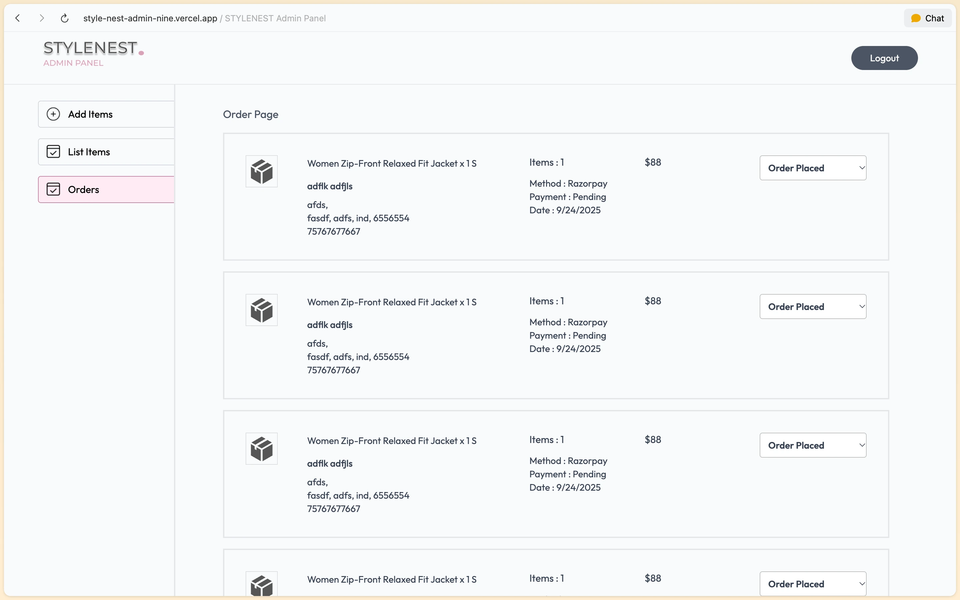
Task: Log out using the Logout button
Action: [884, 58]
